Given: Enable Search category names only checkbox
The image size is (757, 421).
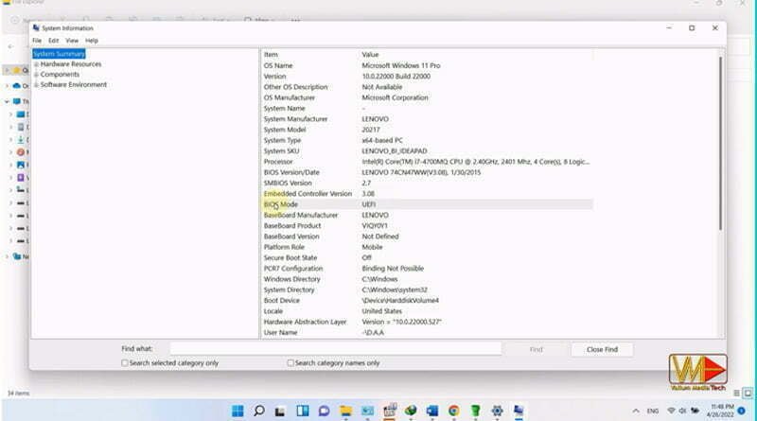Looking at the screenshot, I should (290, 363).
